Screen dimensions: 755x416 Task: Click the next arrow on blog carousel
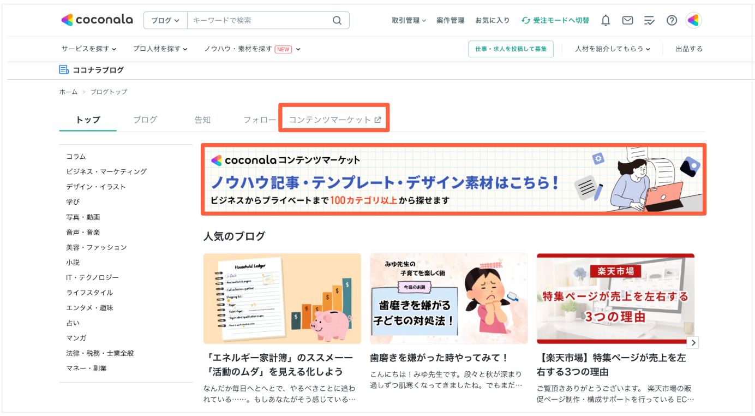point(693,343)
